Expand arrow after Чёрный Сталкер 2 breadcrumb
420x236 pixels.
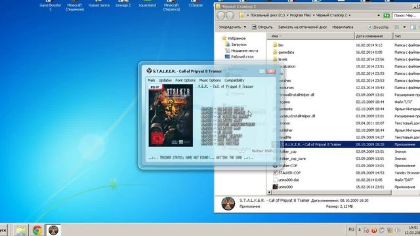350,15
